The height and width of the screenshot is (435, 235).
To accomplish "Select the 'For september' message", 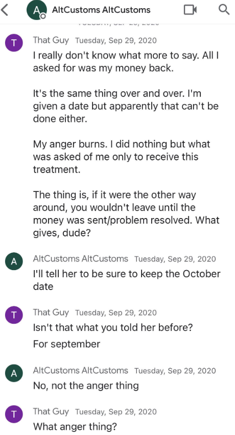I will coord(66,344).
